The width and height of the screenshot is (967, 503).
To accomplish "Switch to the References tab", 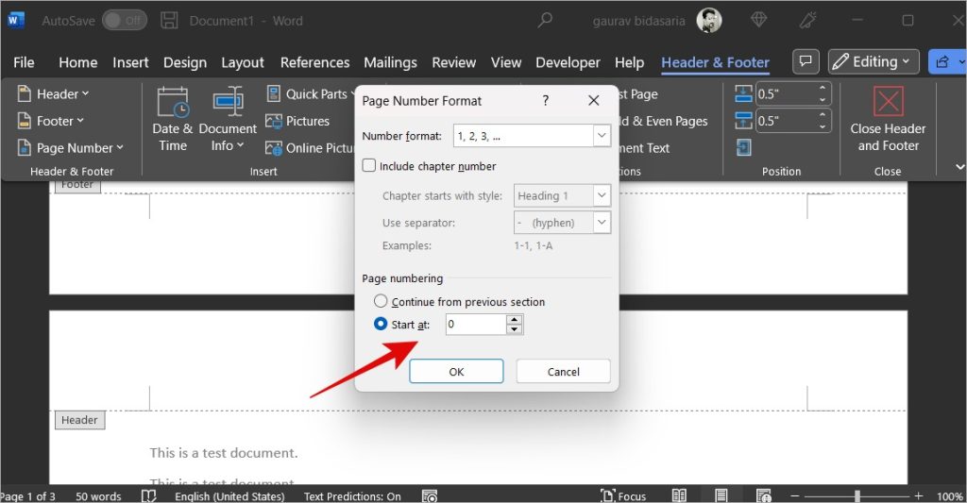I will click(x=314, y=62).
